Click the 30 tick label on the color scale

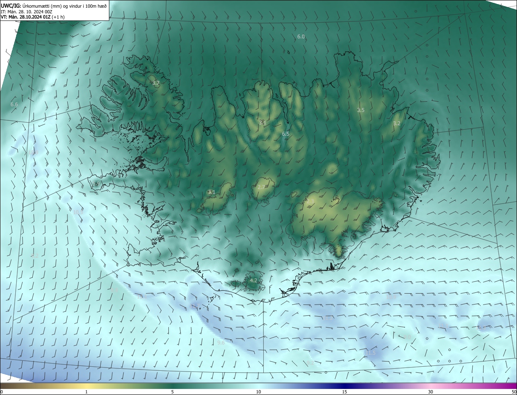[x=431, y=392]
